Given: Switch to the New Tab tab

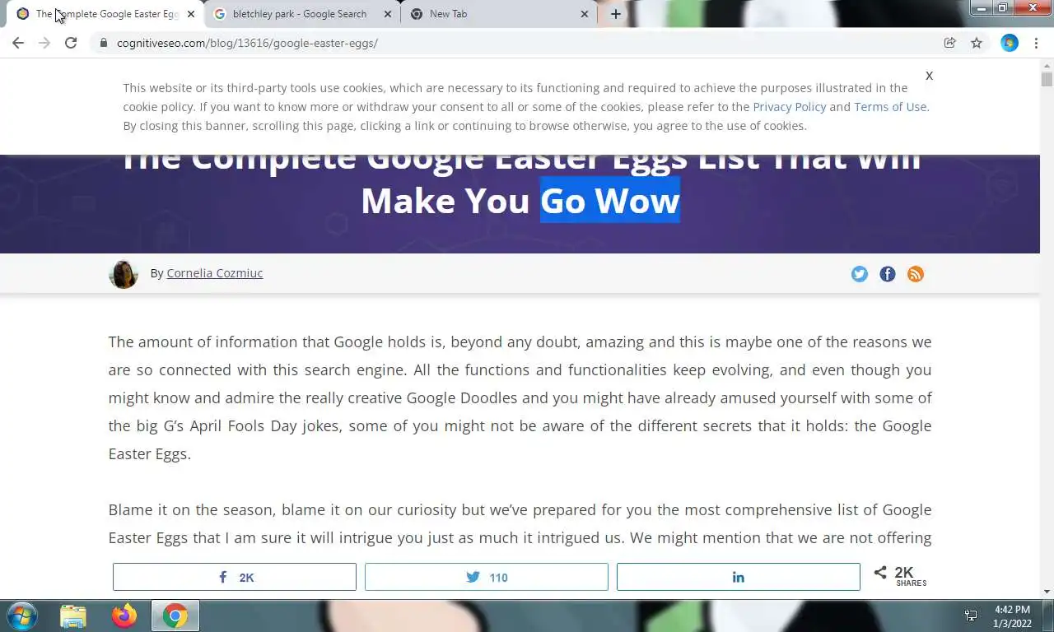Looking at the screenshot, I should [x=498, y=14].
